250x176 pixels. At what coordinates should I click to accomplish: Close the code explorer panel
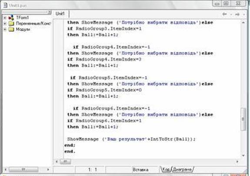[x=50, y=12]
